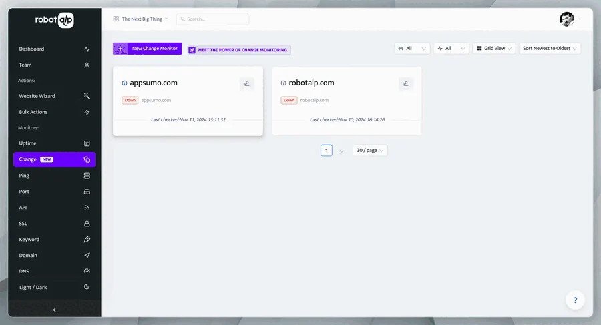Edit the appsumo.com monitor
The width and height of the screenshot is (601, 325).
click(247, 83)
